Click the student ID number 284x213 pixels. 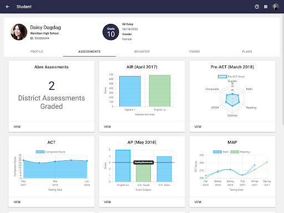(42, 38)
